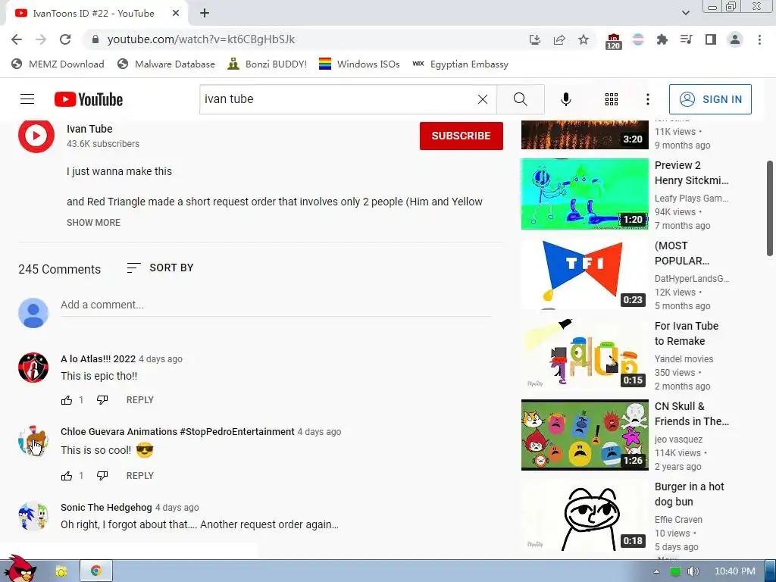
Task: Play CN Skull & Friends thumbnail
Action: point(584,435)
